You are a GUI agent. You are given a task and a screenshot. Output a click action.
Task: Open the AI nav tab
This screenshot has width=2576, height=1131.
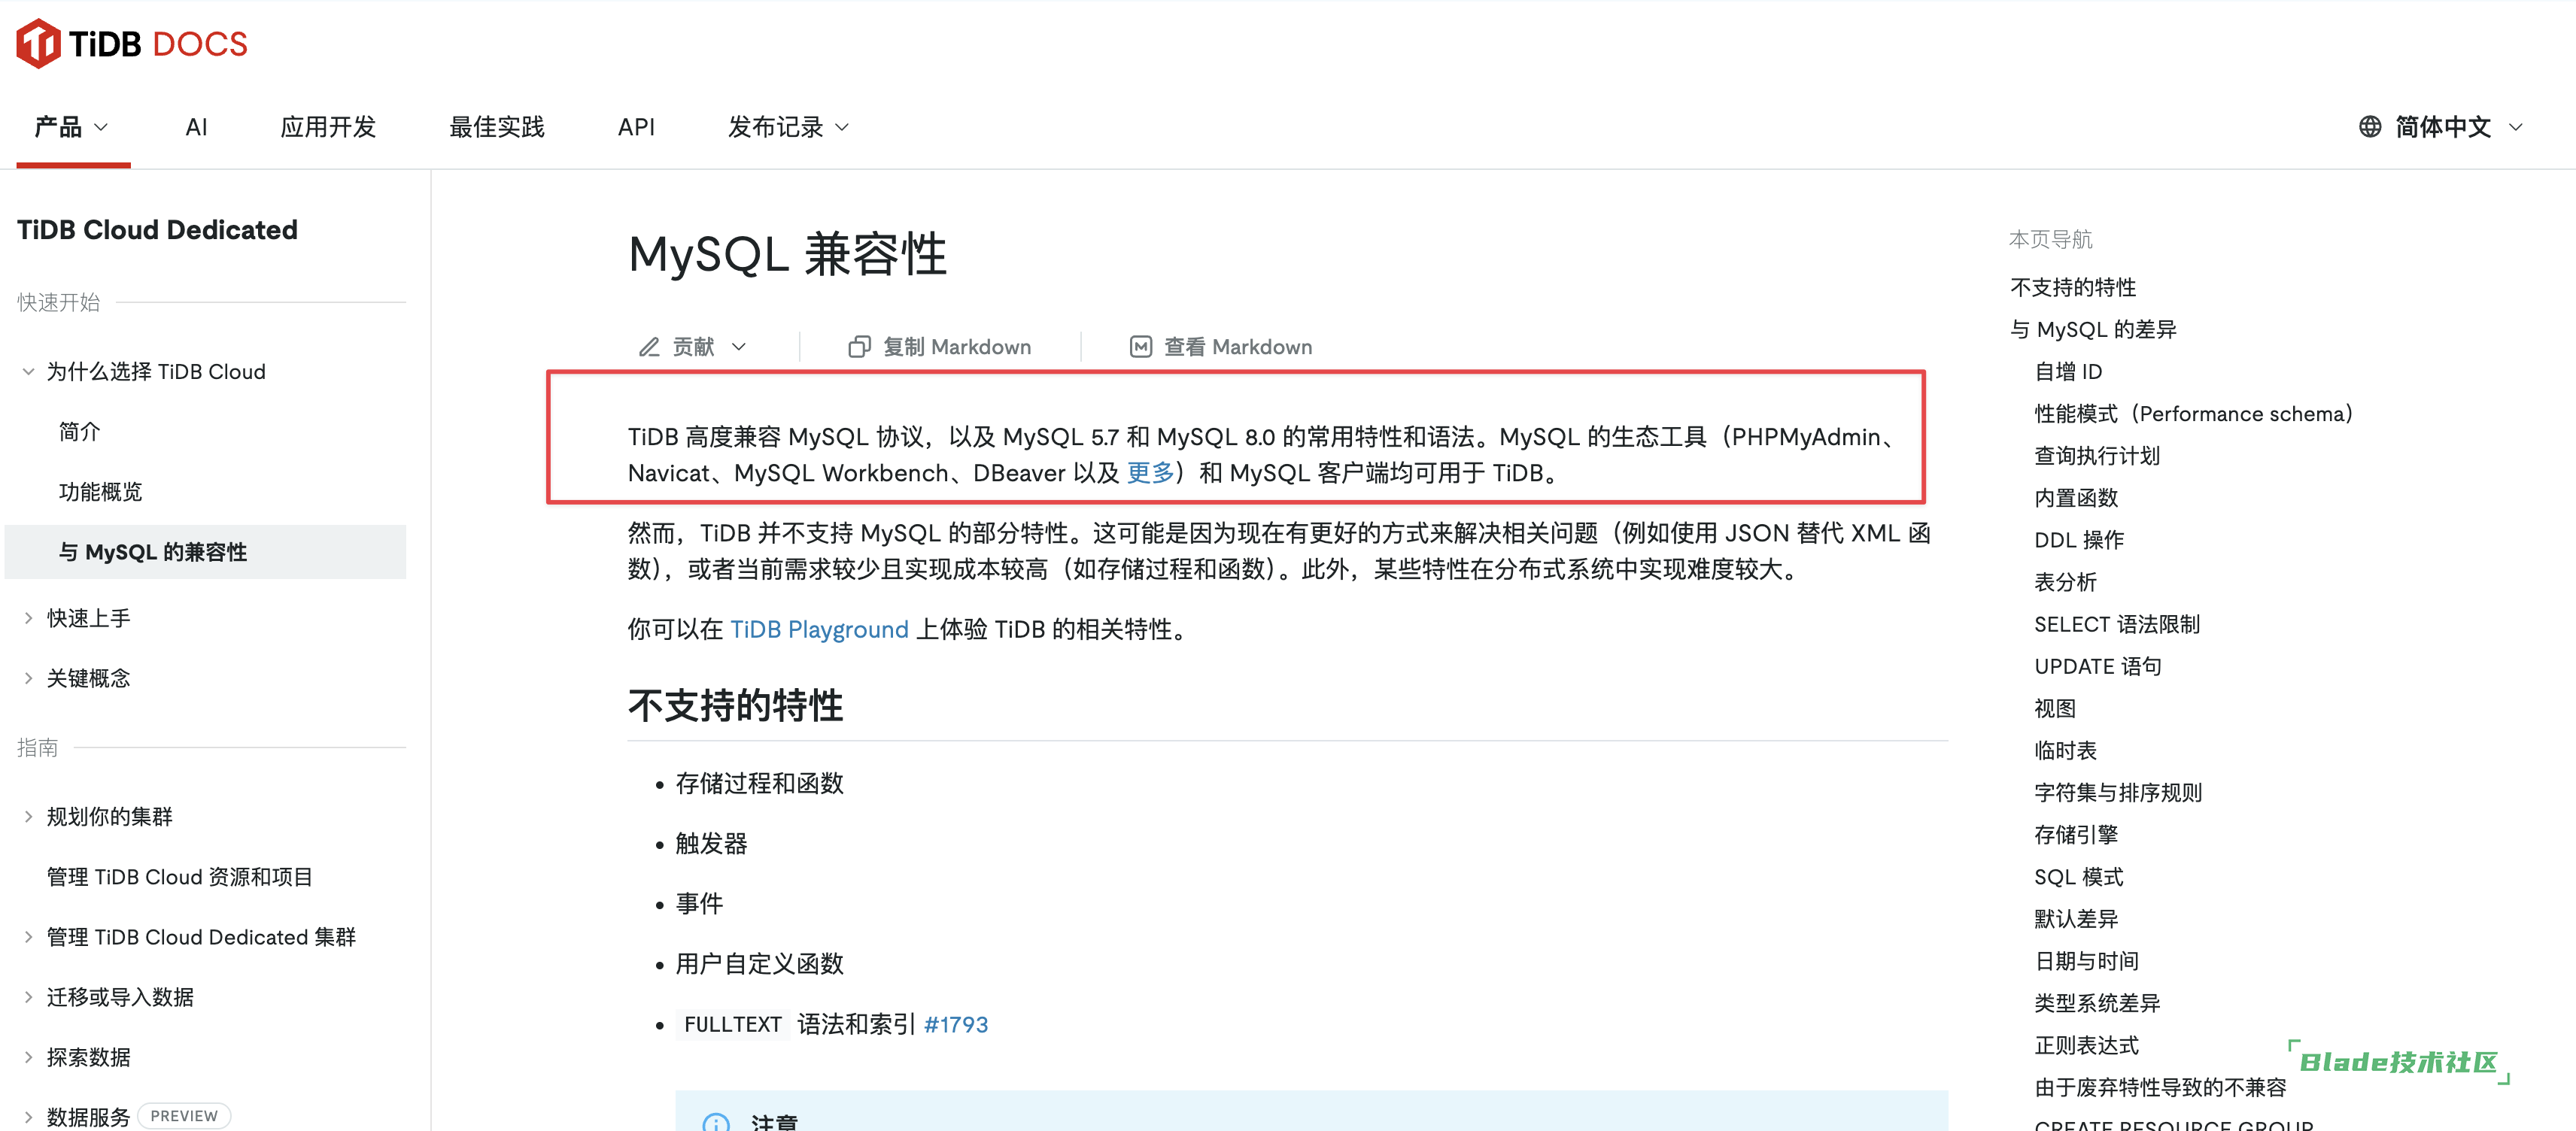pos(196,127)
